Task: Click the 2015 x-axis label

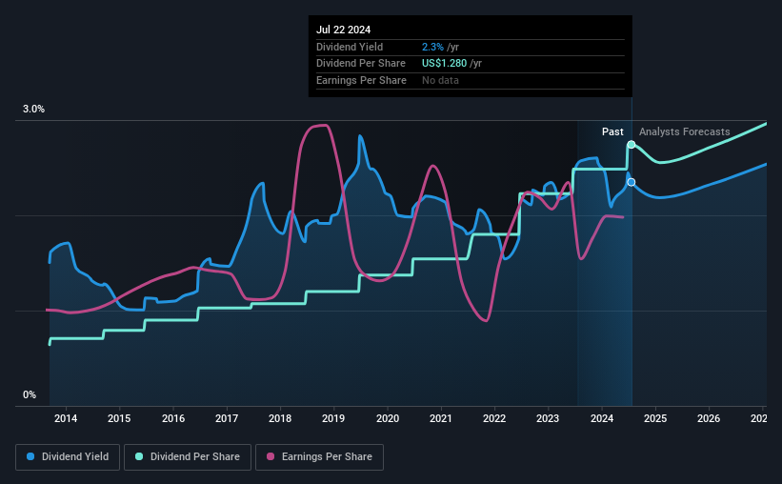Action: (x=119, y=418)
